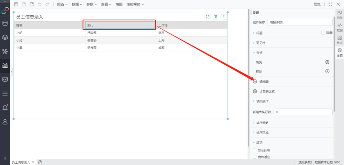
Task: Open the user profile sidebar icon
Action: click(5, 122)
